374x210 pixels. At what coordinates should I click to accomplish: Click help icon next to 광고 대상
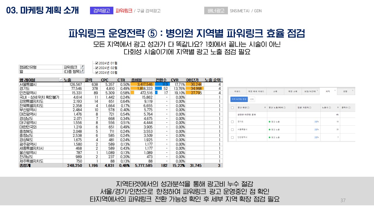[x=248, y=108]
